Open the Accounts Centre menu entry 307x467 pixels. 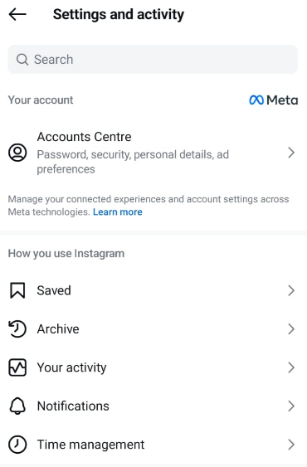153,153
